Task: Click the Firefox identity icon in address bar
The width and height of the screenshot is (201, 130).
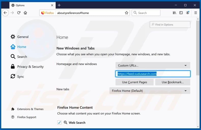Action: pyautogui.click(x=43, y=13)
